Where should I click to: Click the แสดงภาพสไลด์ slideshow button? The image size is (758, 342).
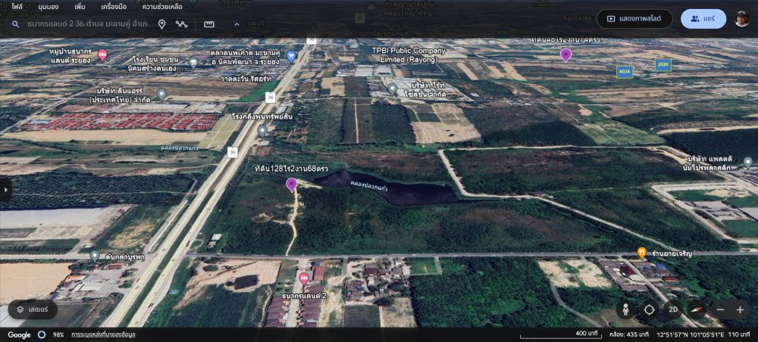tap(634, 19)
